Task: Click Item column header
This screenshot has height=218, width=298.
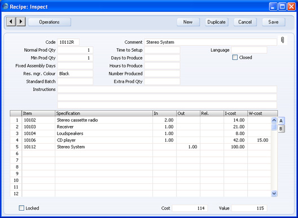Action: point(38,113)
